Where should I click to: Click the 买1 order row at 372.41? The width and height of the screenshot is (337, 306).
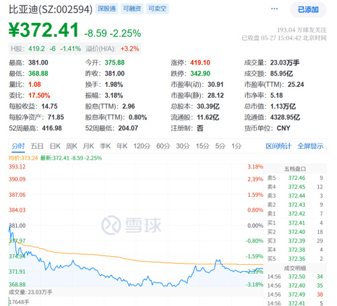[295, 223]
